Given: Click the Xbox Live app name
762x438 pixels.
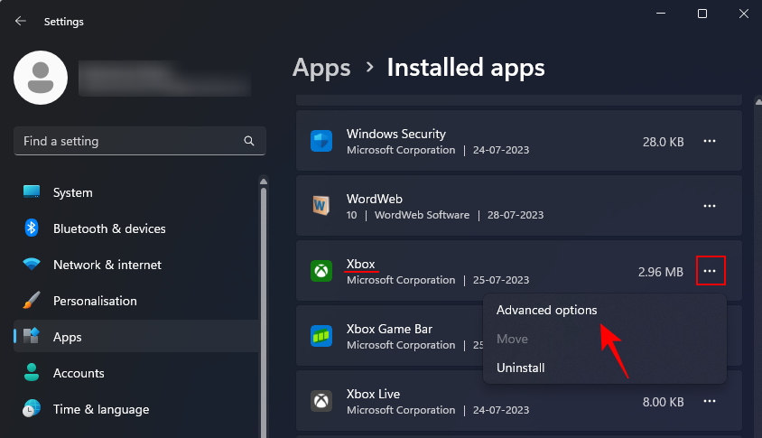Looking at the screenshot, I should (x=373, y=394).
